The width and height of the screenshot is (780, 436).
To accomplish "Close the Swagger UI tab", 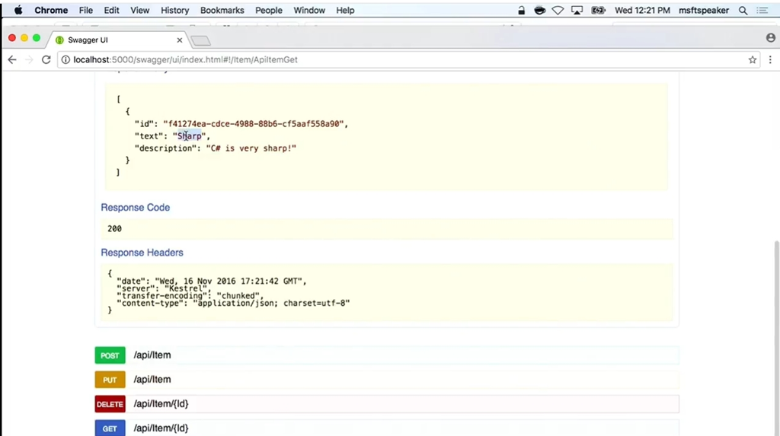I will 181,40.
